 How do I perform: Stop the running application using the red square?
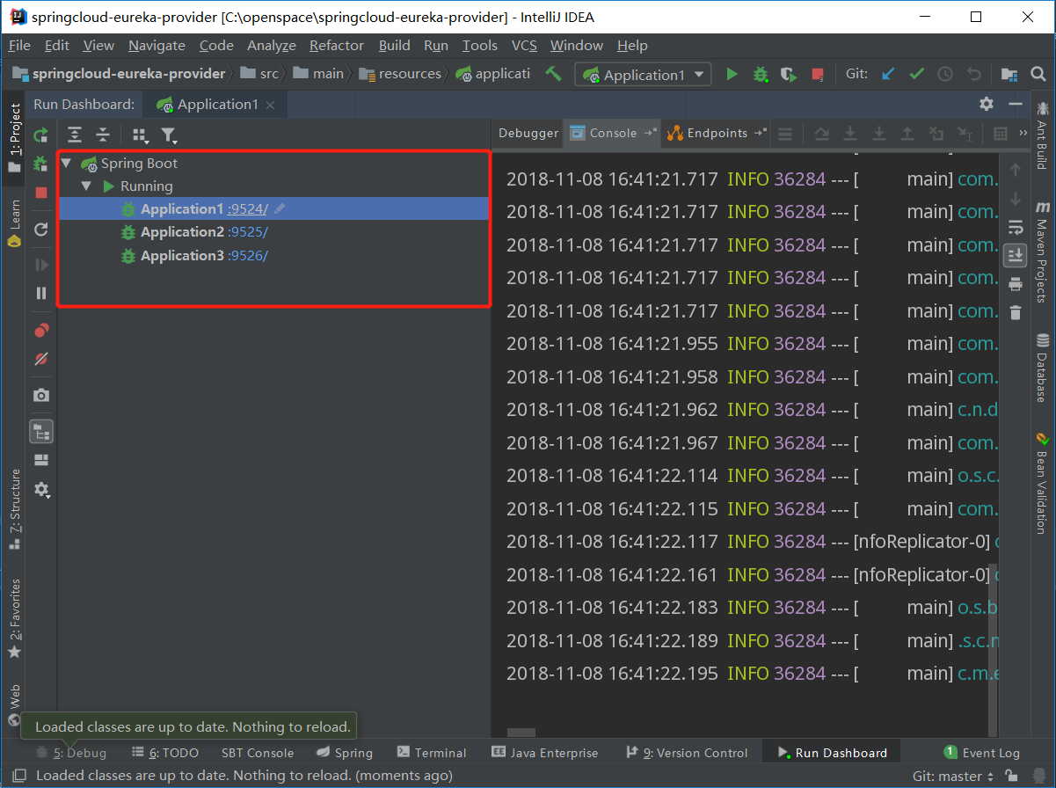click(40, 193)
